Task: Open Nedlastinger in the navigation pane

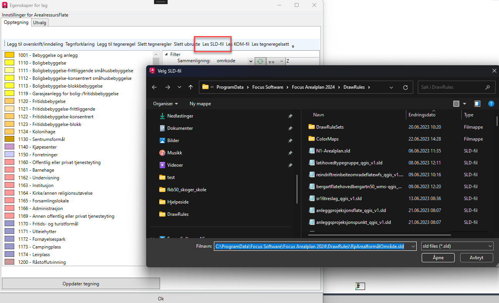Action: point(180,116)
